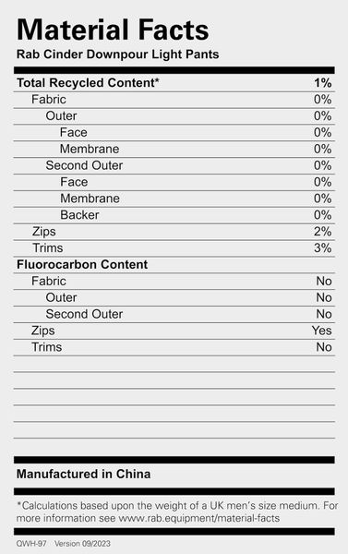The height and width of the screenshot is (554, 348).
Task: Select the Fabric row under Recycled Content
Action: tap(174, 100)
